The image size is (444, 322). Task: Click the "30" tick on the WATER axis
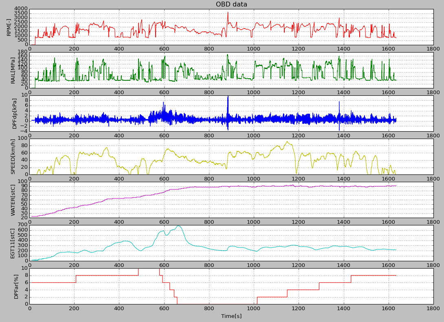point(24,213)
